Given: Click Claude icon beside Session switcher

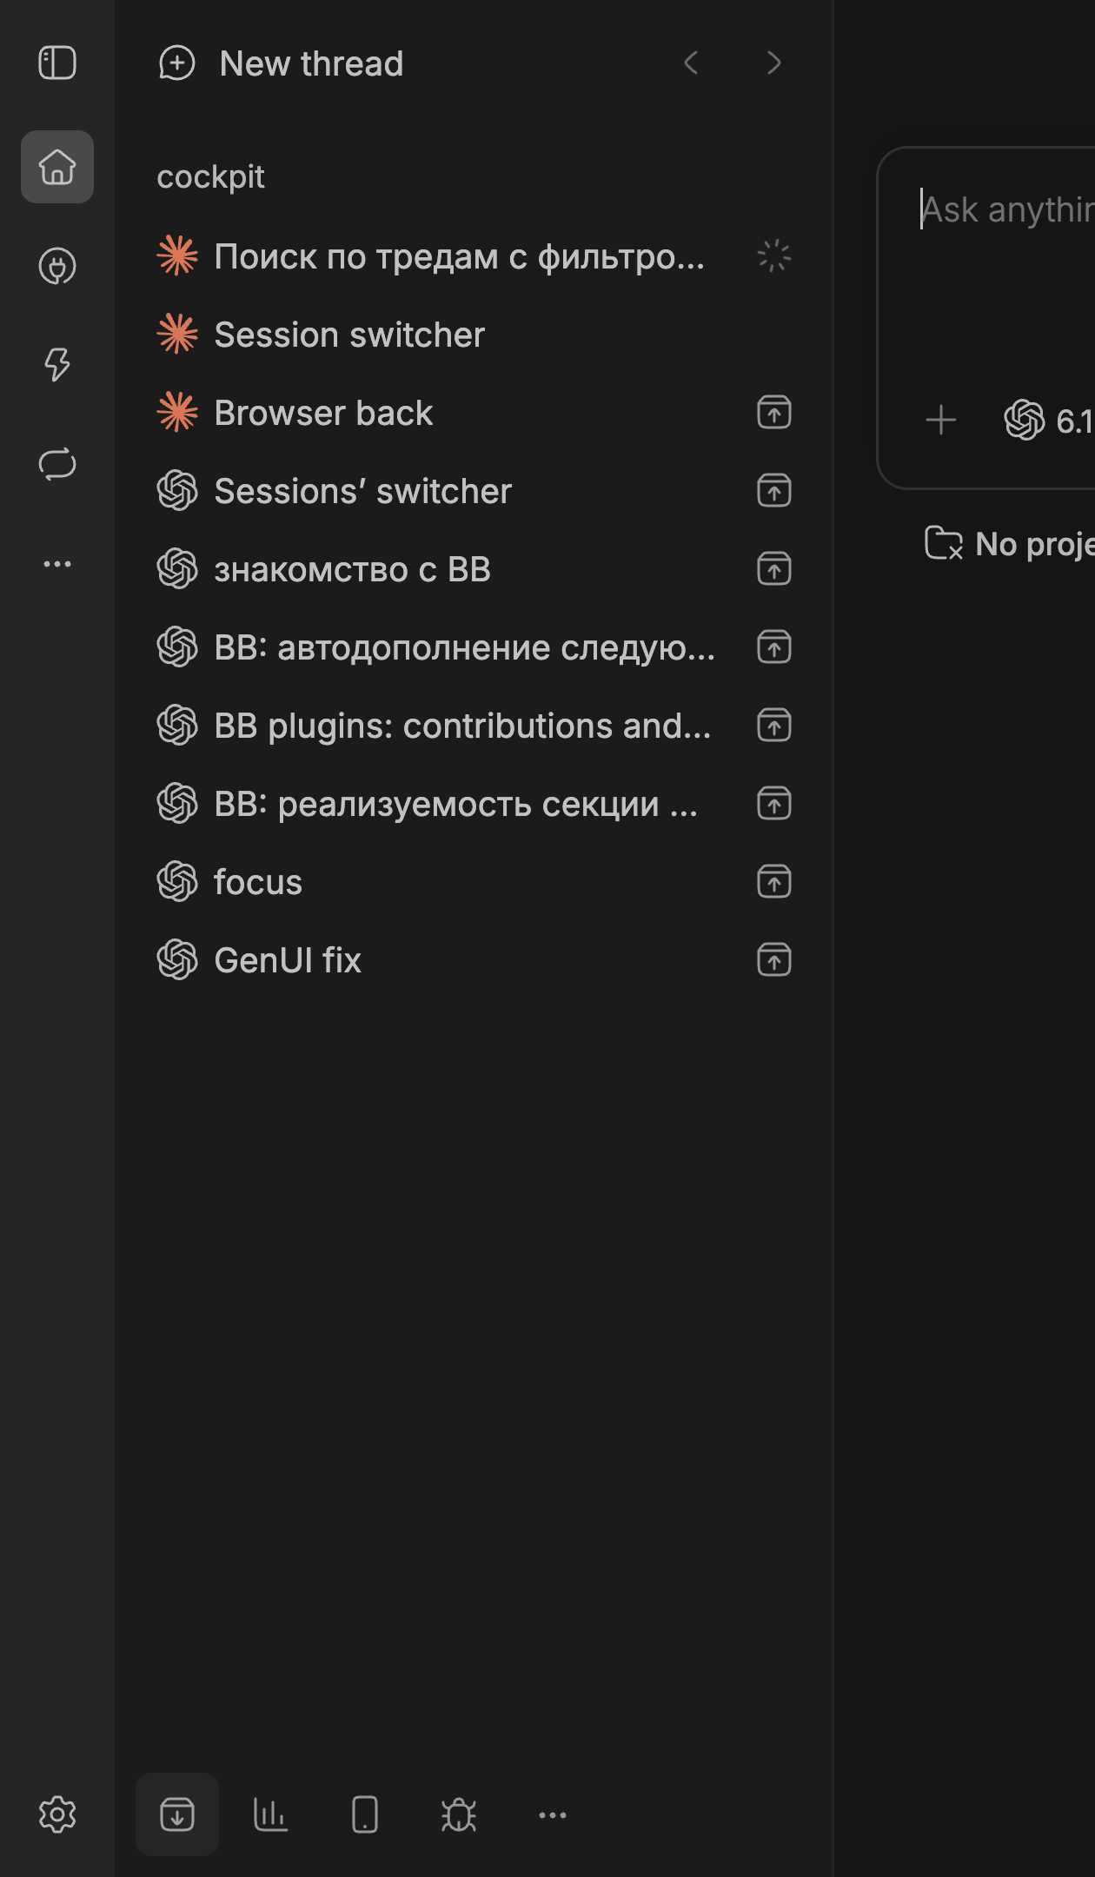Looking at the screenshot, I should (177, 335).
